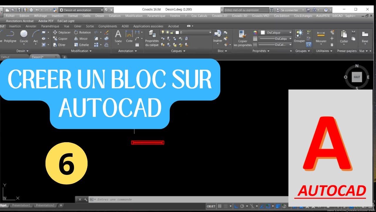Select the Echelle (scale) tool
The image size is (376, 212).
[81, 45]
